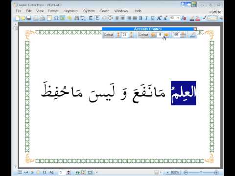Open the Edit menu

(28, 11)
